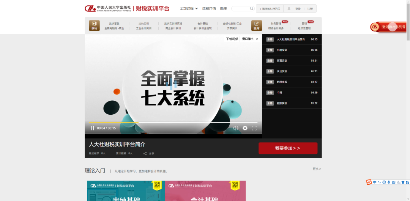410x201 pixels.
Task: Click the brown 课程 icon
Action: click(94, 25)
